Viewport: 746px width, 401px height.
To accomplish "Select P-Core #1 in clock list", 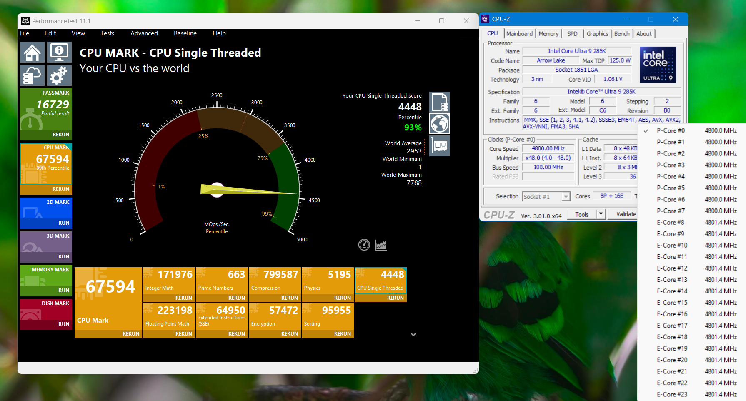I will (691, 142).
